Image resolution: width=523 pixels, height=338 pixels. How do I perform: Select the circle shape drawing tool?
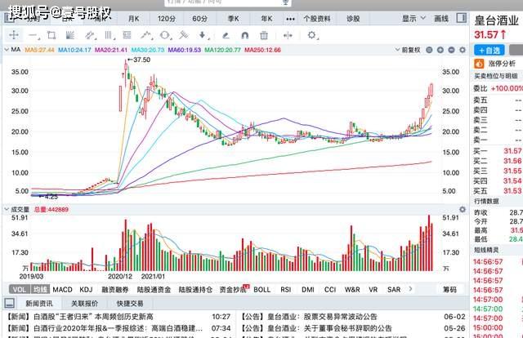tap(165, 35)
